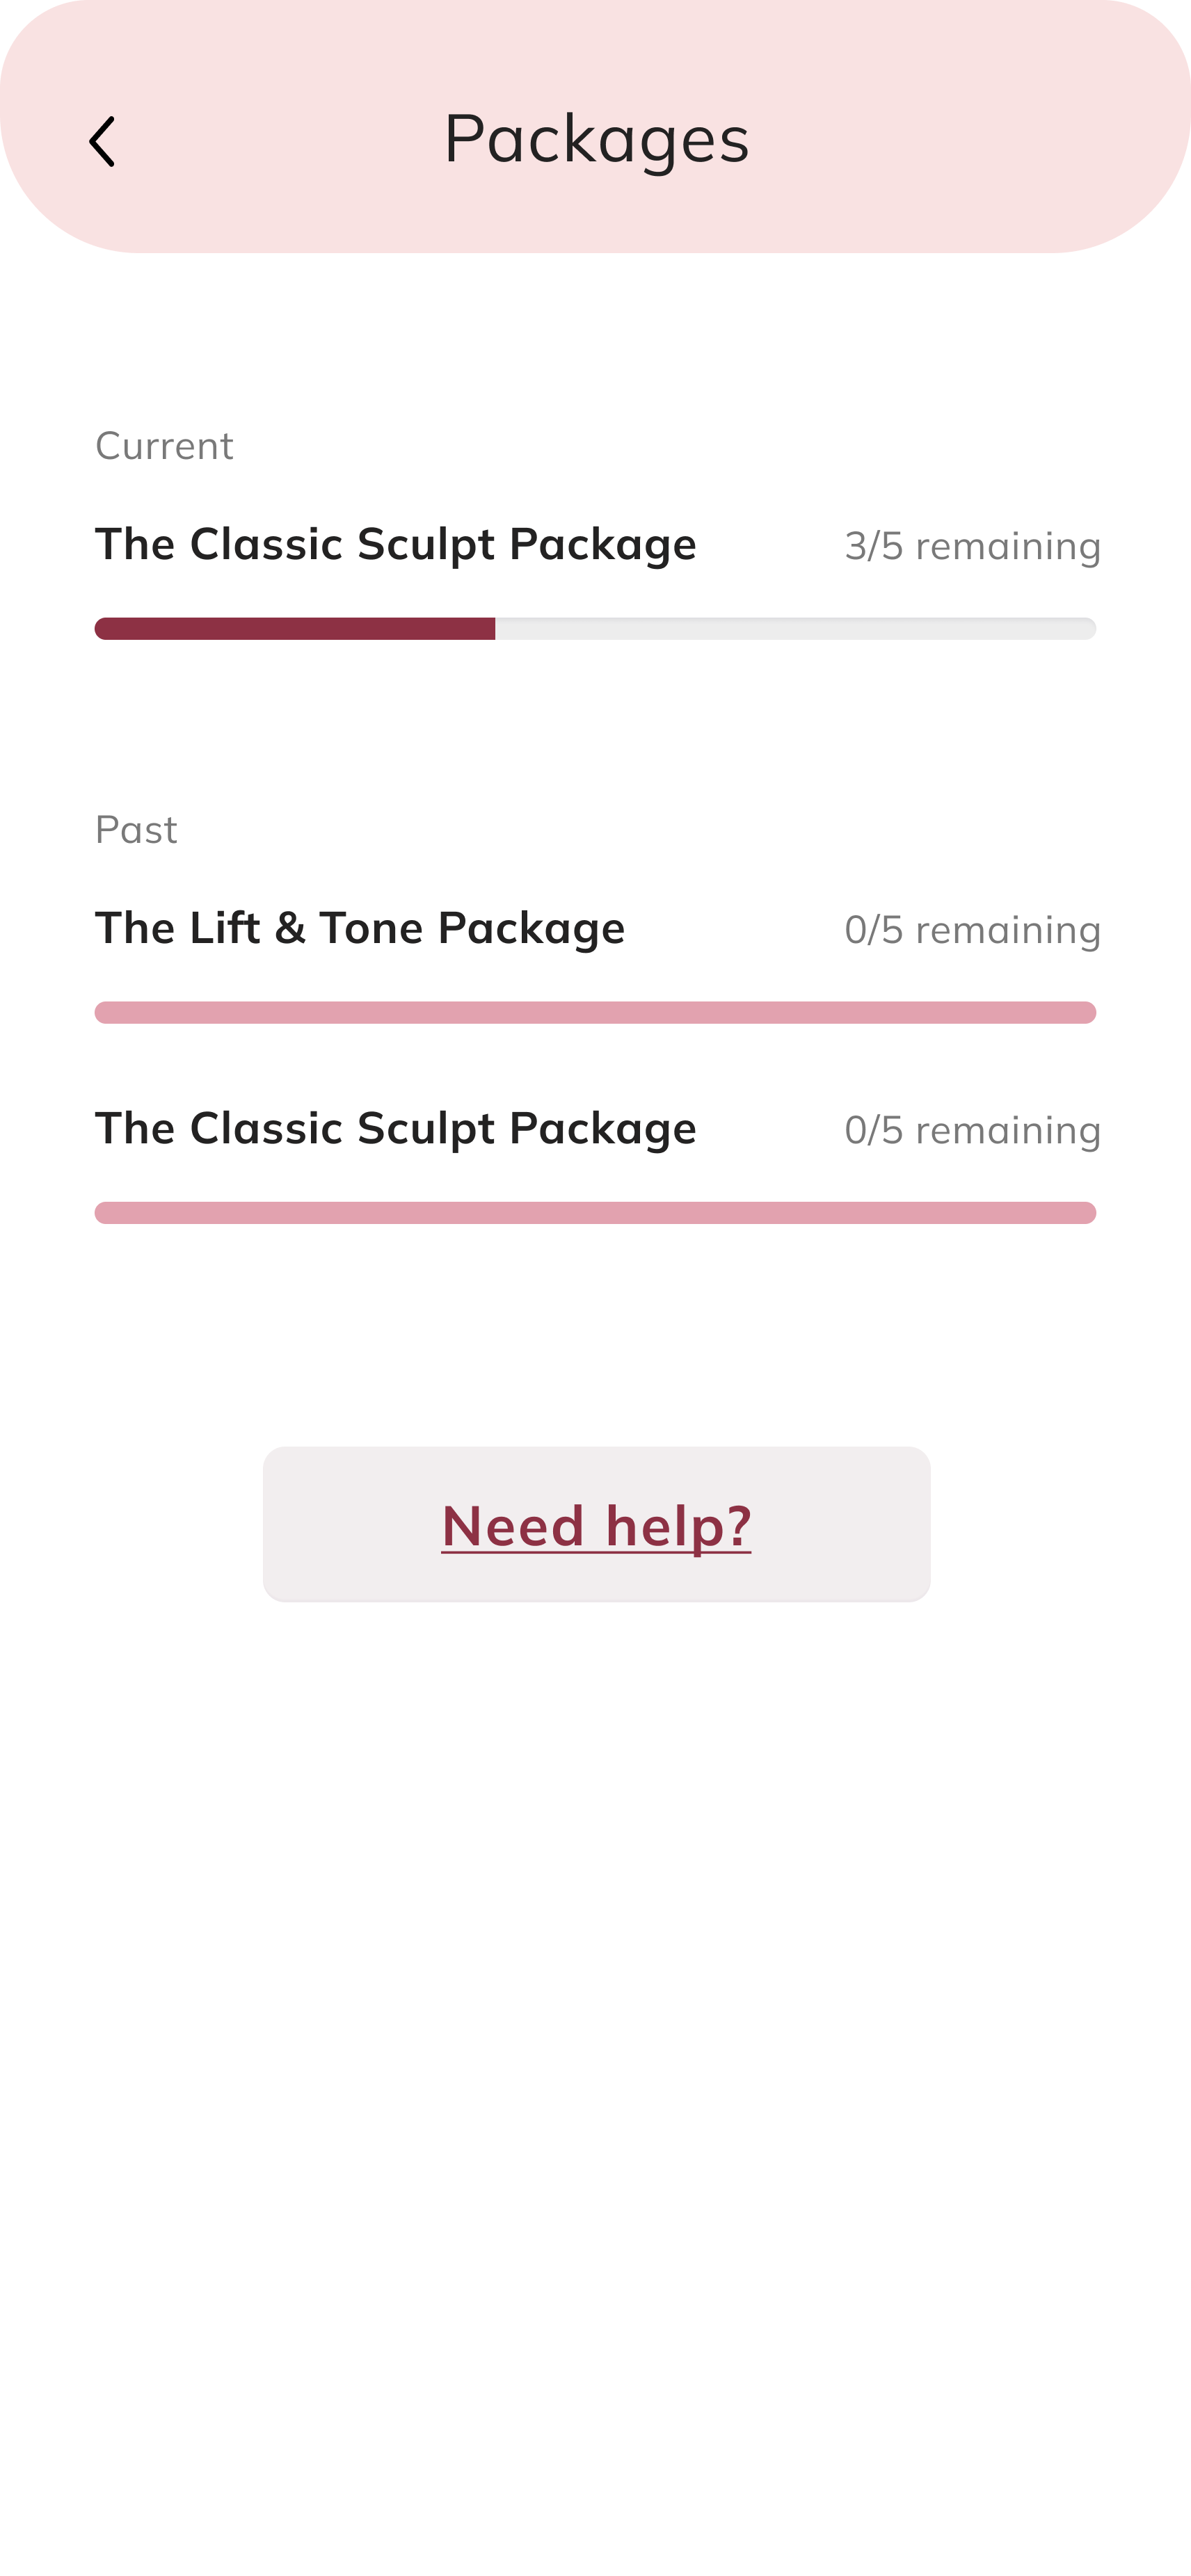
Task: Click the Current section label
Action: coord(164,445)
